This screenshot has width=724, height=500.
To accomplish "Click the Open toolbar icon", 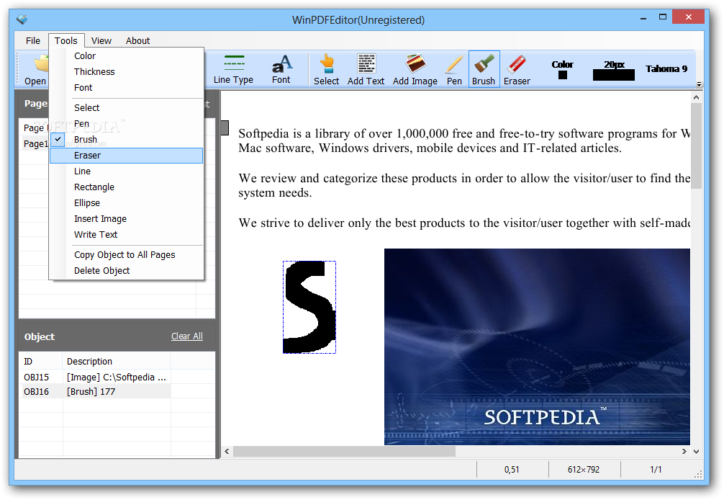I will click(36, 69).
